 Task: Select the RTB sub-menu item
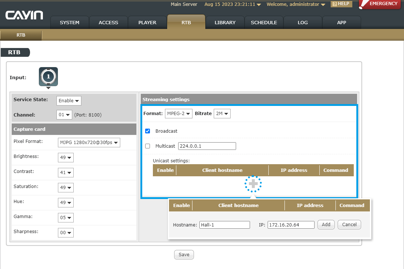pos(21,35)
